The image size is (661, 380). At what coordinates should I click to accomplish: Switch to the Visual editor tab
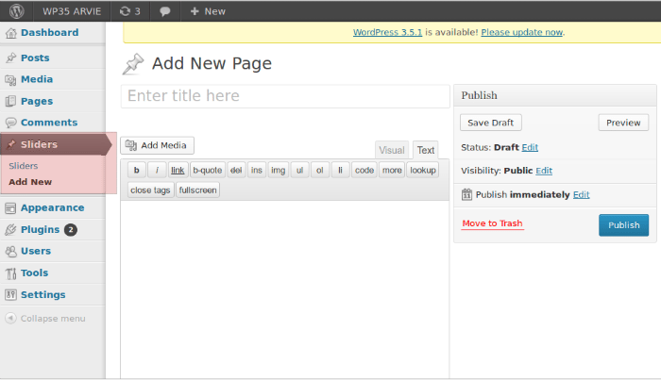point(391,150)
